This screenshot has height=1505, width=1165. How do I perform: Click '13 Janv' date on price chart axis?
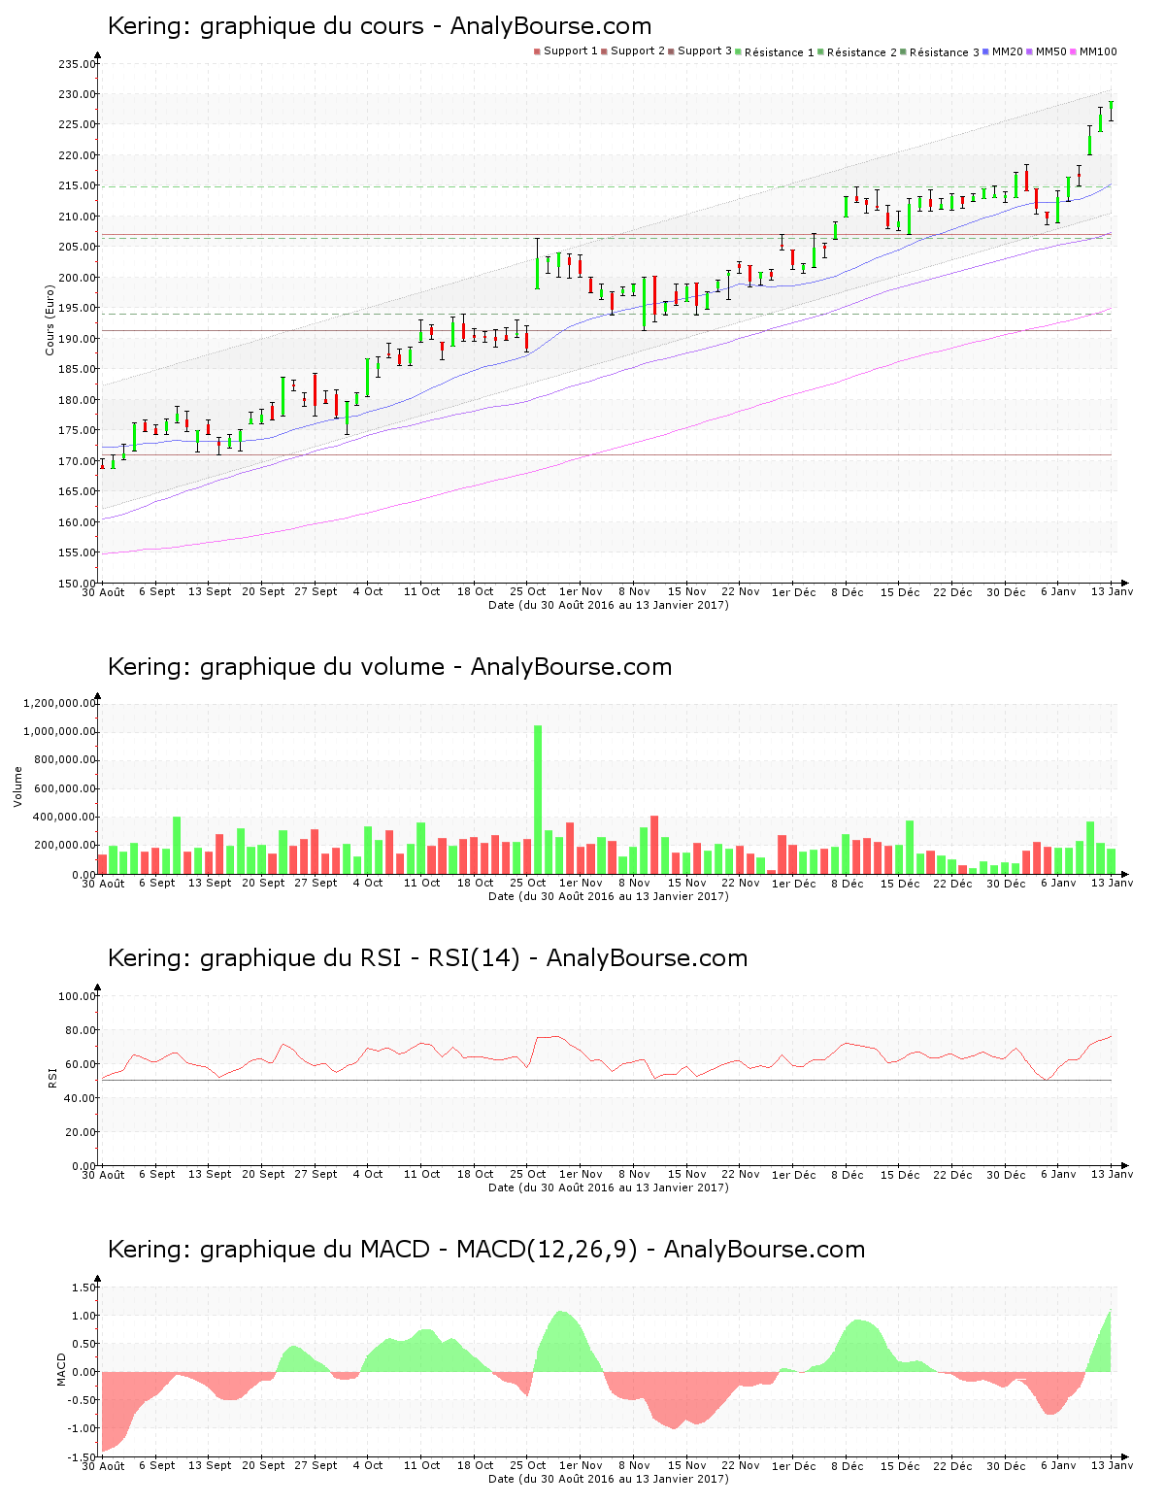[1115, 591]
